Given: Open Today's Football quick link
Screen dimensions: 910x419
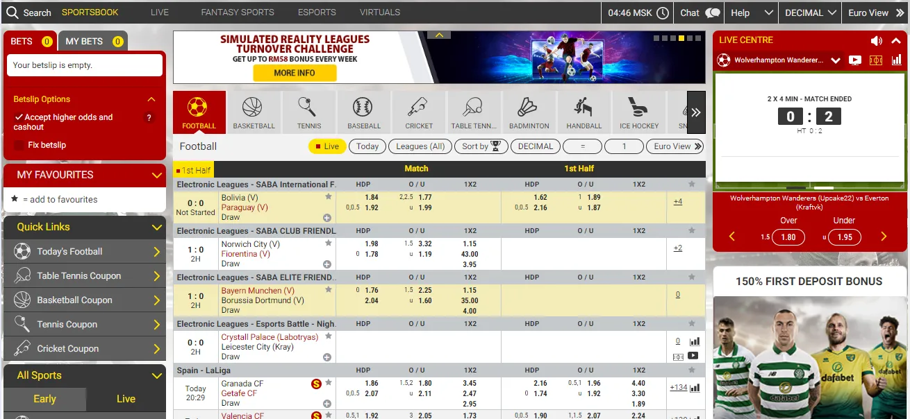Looking at the screenshot, I should click(85, 252).
